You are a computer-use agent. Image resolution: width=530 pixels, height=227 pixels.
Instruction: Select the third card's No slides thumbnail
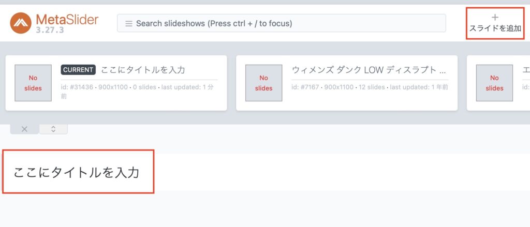(x=494, y=83)
